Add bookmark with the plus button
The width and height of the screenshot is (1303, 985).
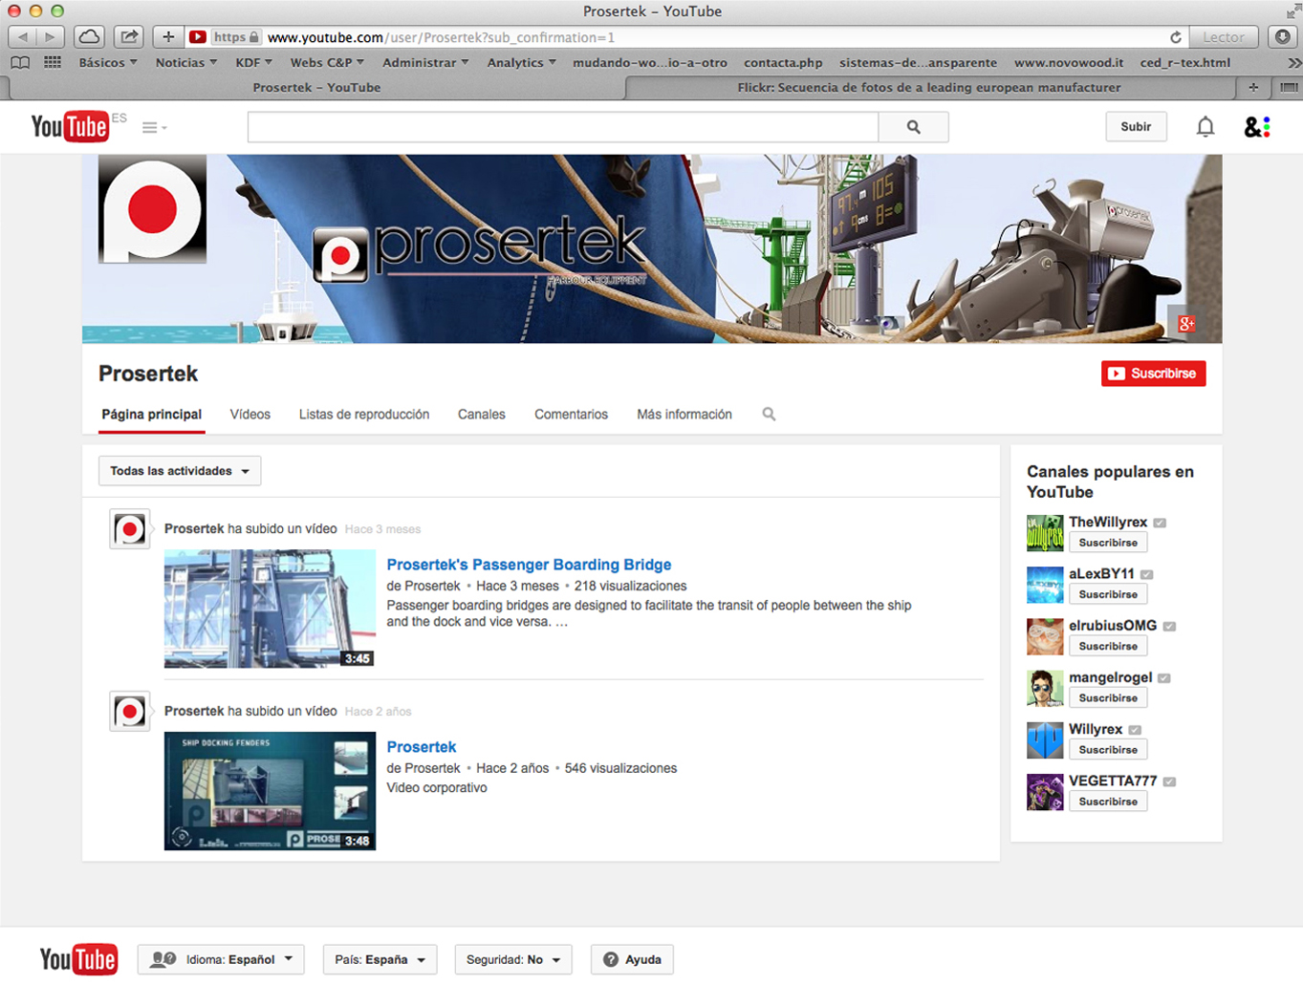tap(168, 36)
